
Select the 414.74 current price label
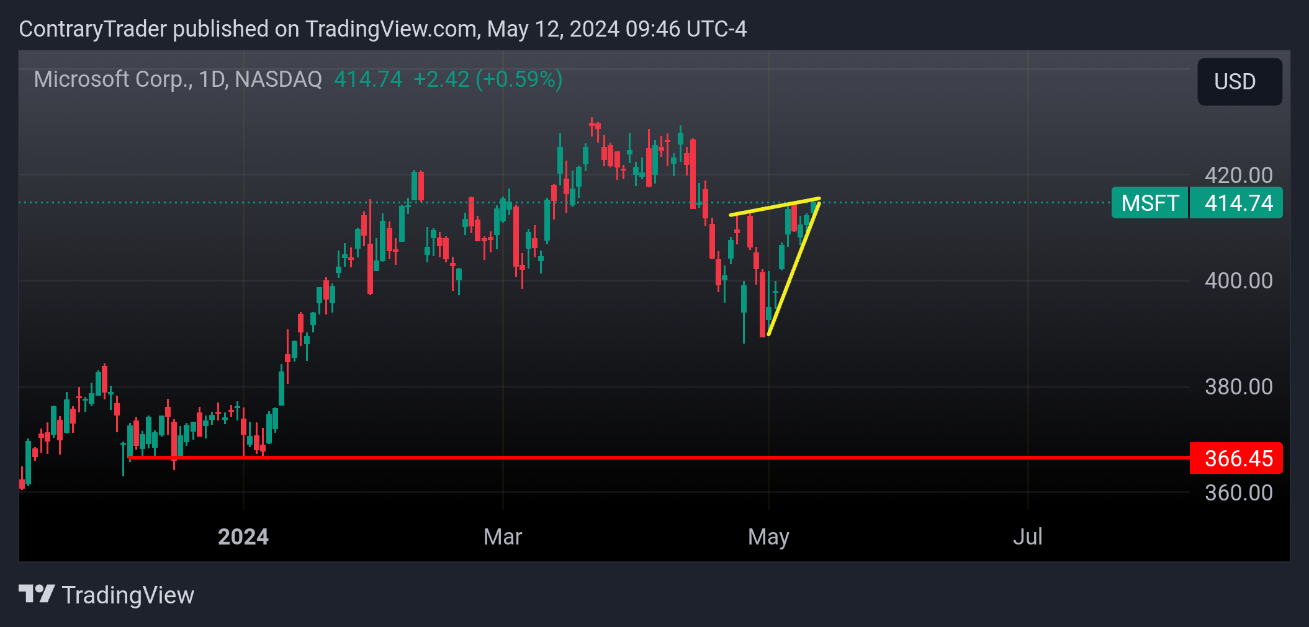[x=1236, y=203]
